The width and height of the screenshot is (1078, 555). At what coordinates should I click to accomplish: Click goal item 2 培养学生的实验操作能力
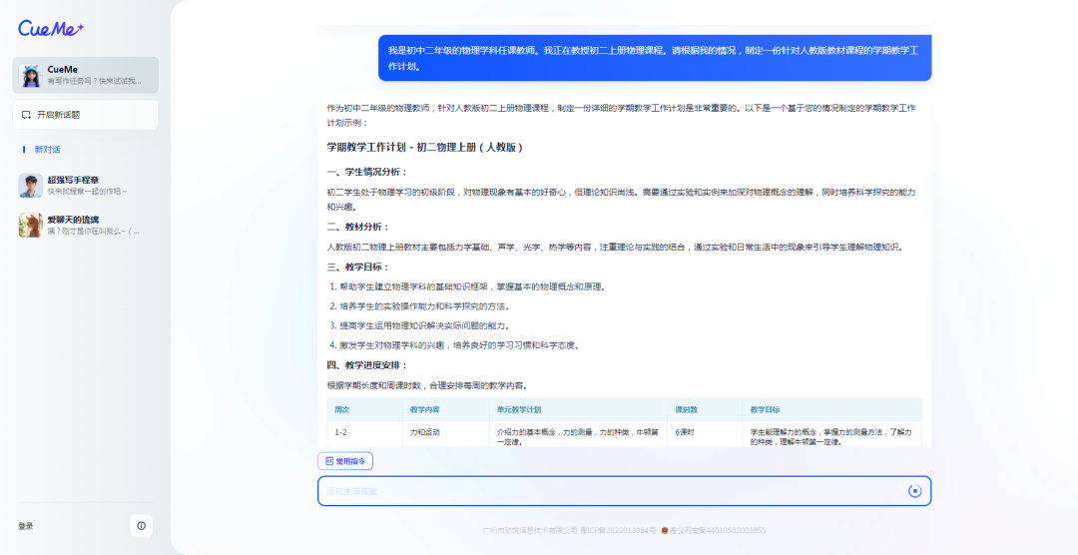click(x=424, y=306)
